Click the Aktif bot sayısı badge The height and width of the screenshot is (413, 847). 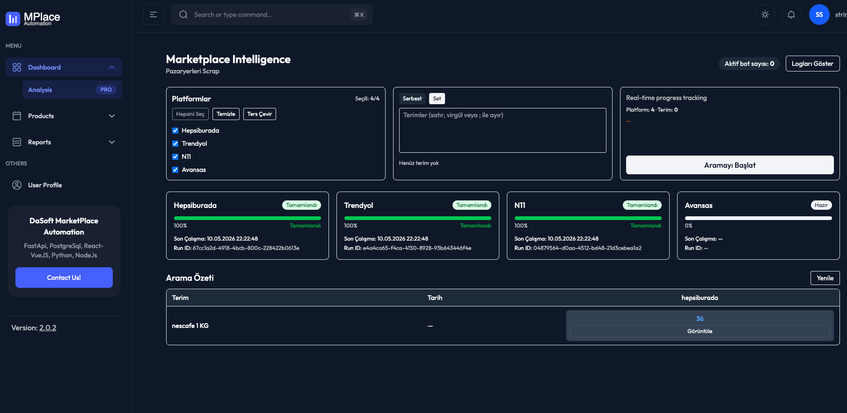pos(749,64)
